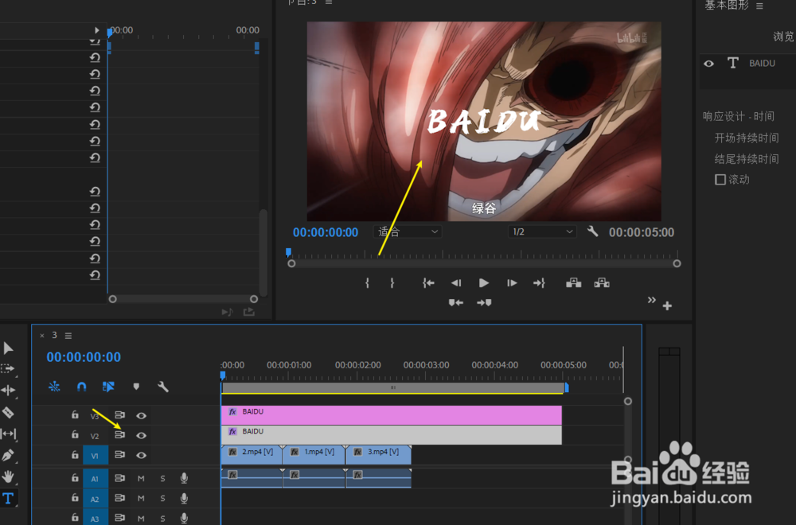This screenshot has width=796, height=525.
Task: Toggle effect controls timeline view arrow
Action: coord(96,30)
